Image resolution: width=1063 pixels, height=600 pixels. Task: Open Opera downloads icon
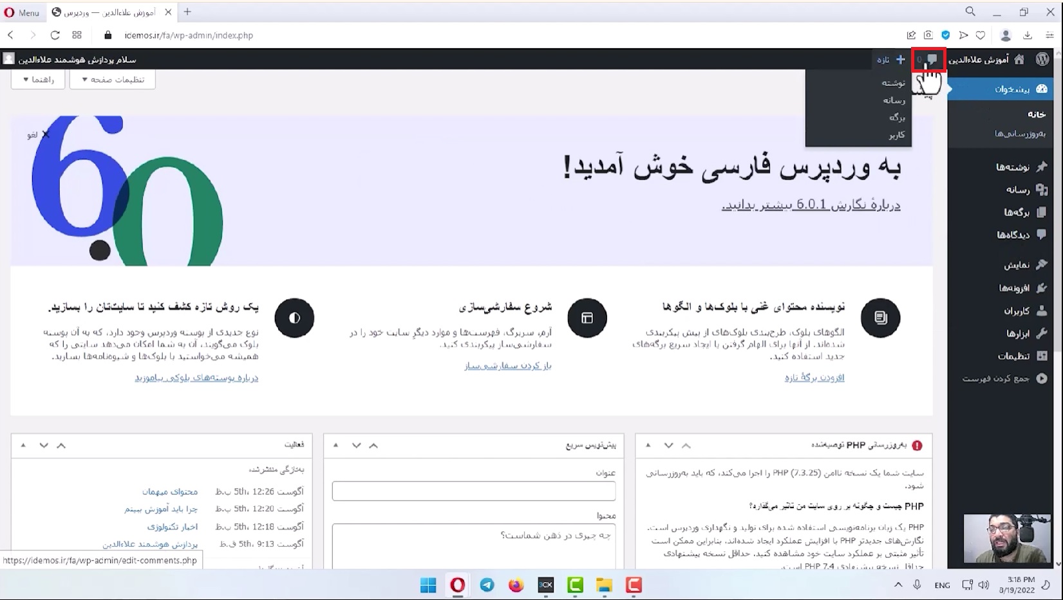point(1028,35)
